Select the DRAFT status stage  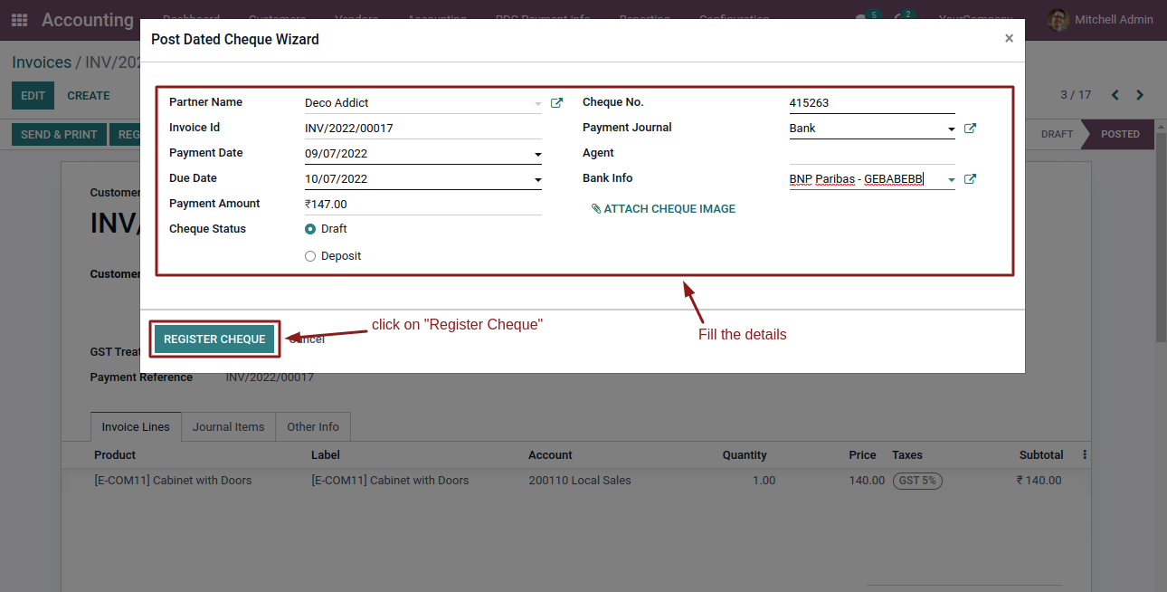click(x=1057, y=134)
